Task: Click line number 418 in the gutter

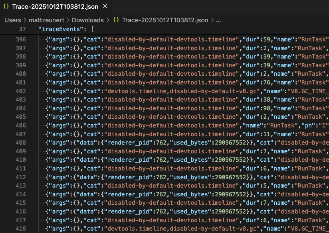Action: 20,229
